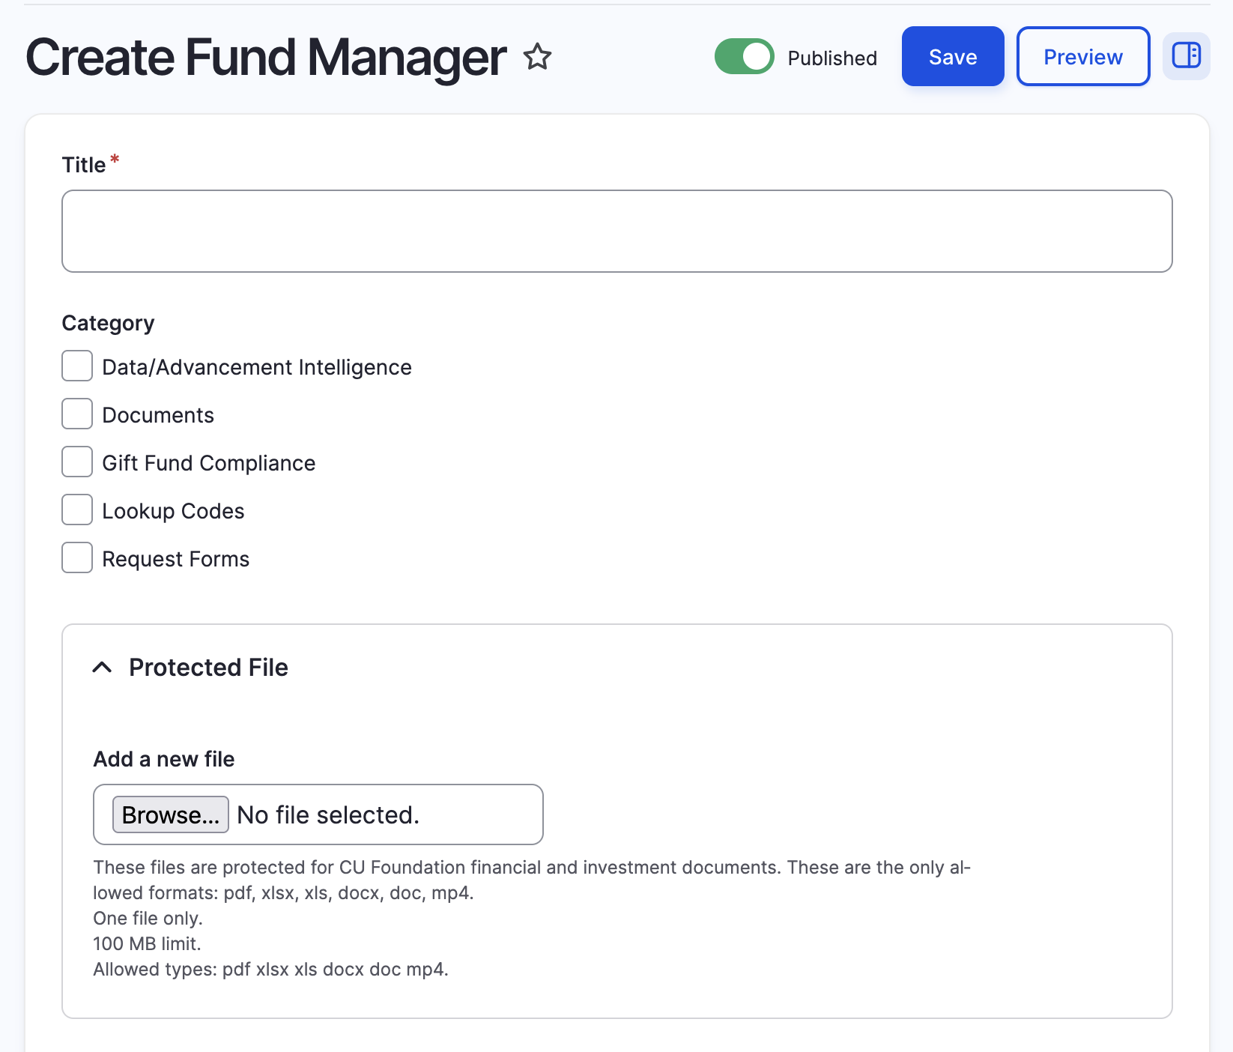
Task: Click Browse to choose a file
Action: point(171,814)
